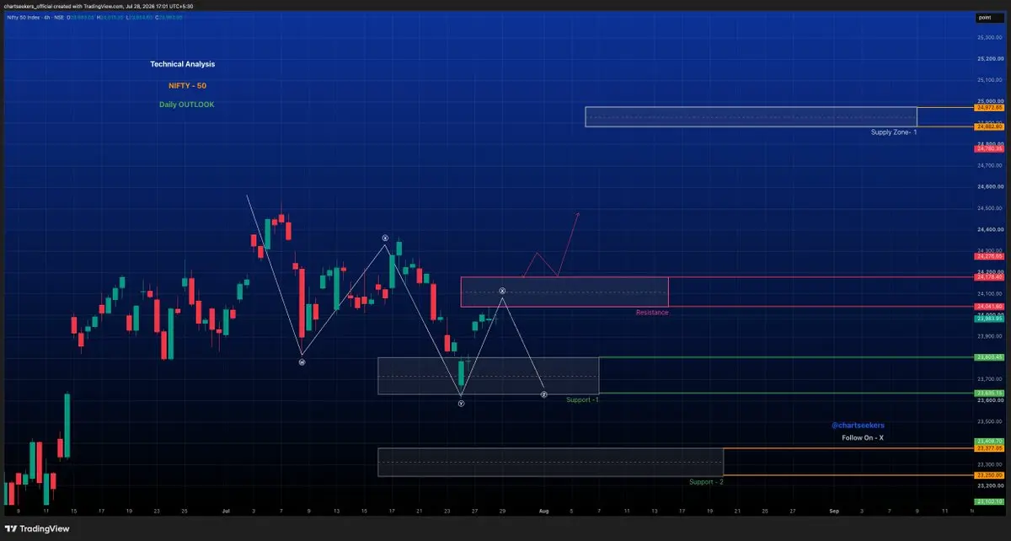
Task: Select the 24,041.60 red price tag
Action: click(989, 306)
